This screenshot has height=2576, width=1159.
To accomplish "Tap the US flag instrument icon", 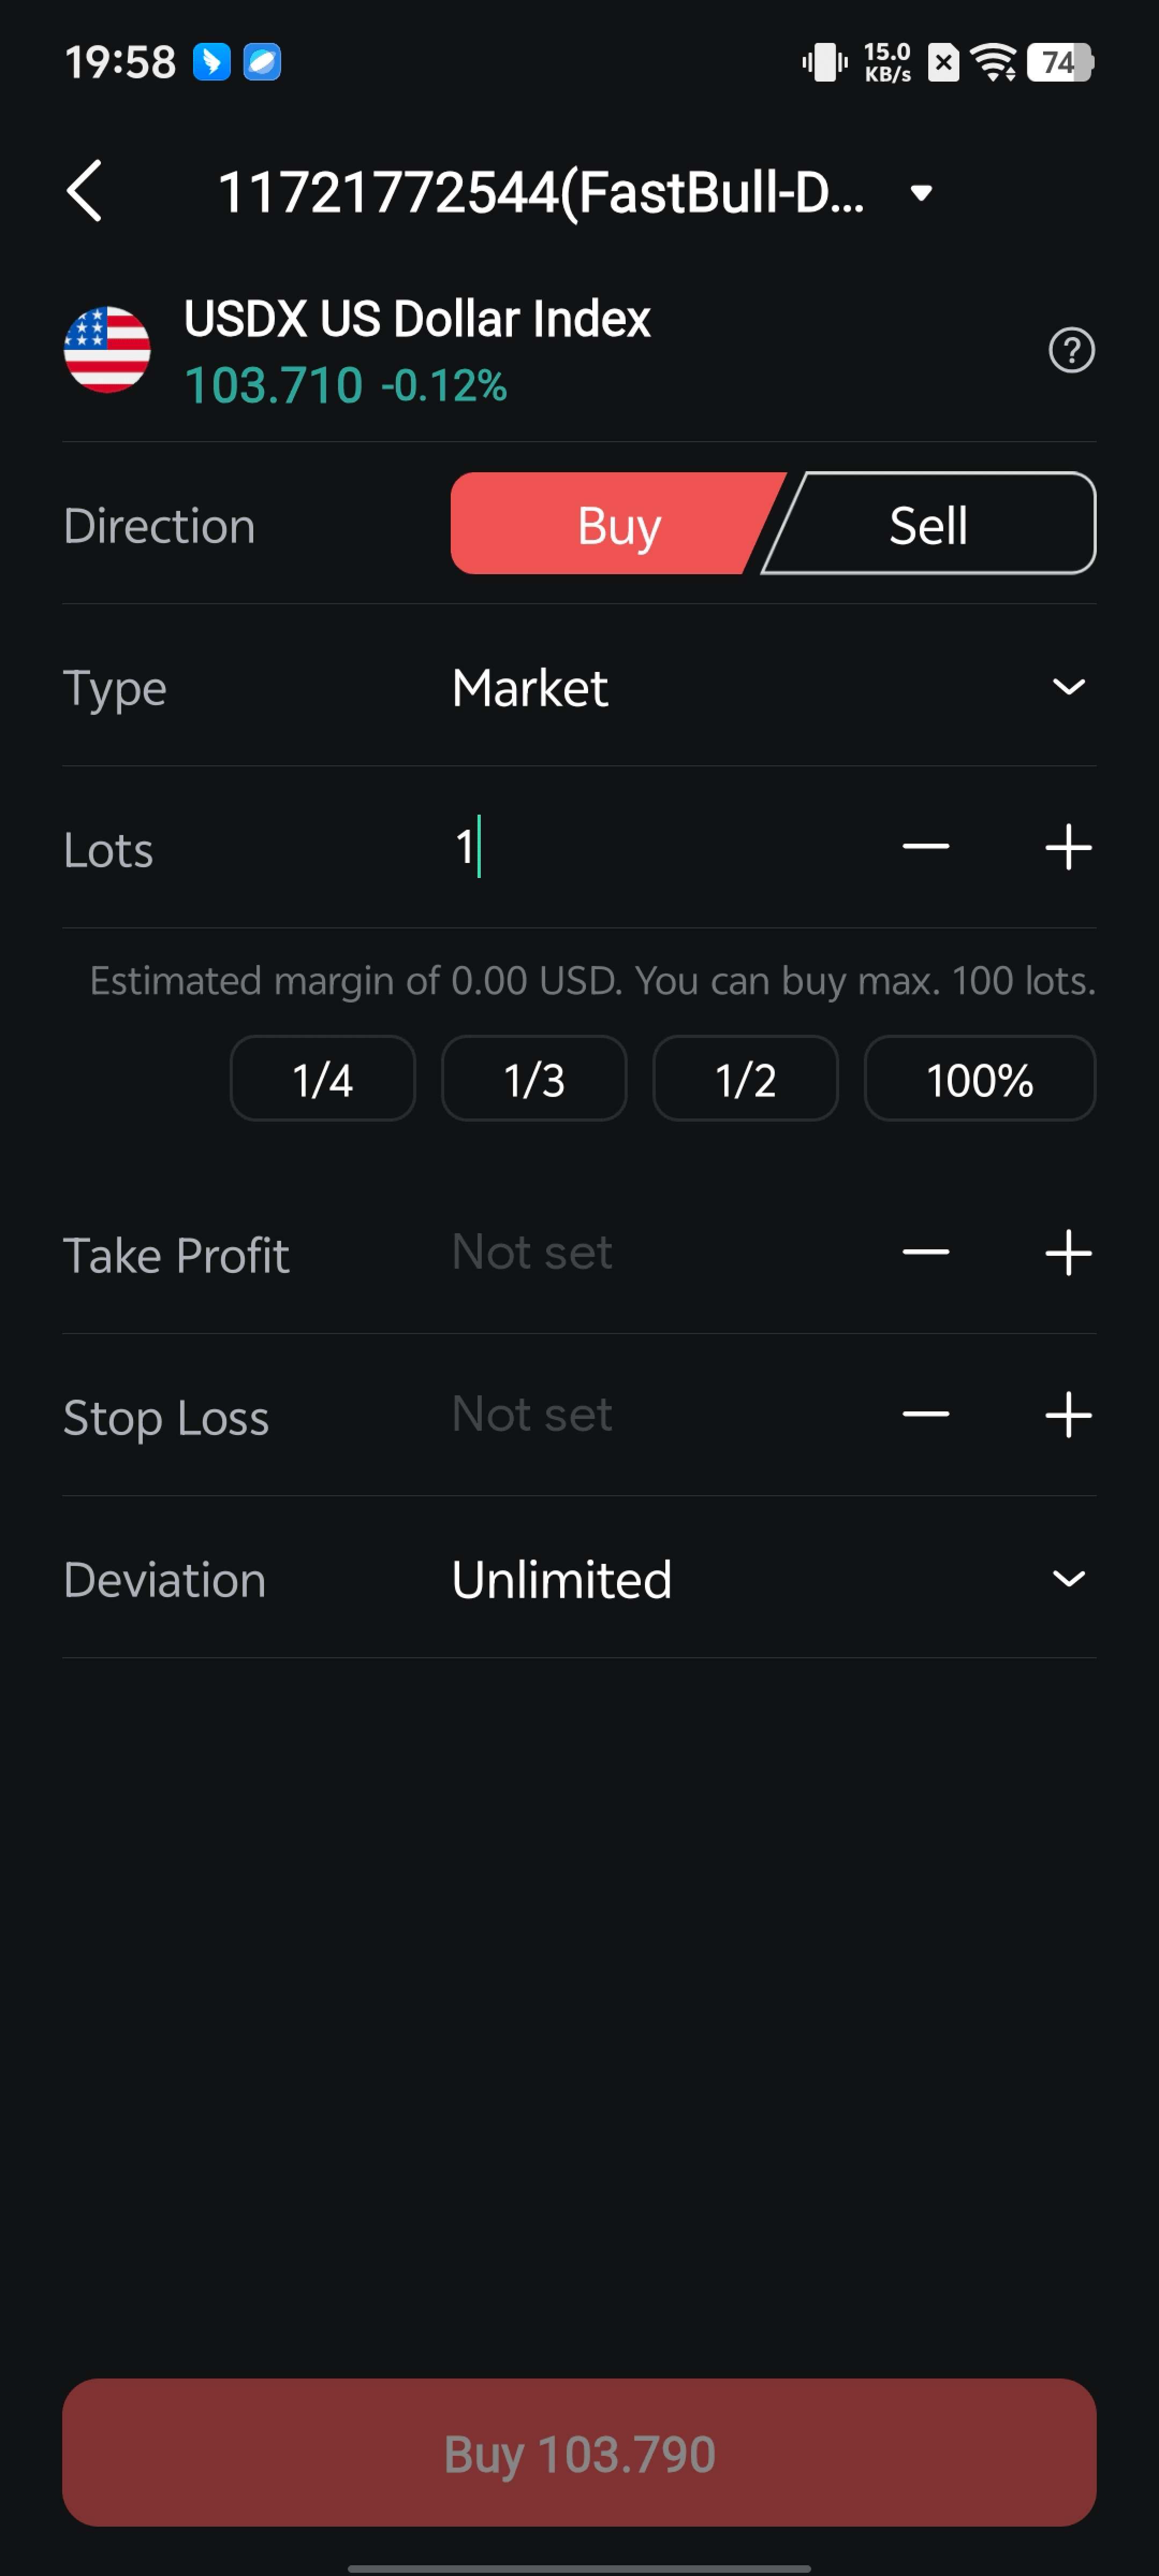I will coord(107,350).
